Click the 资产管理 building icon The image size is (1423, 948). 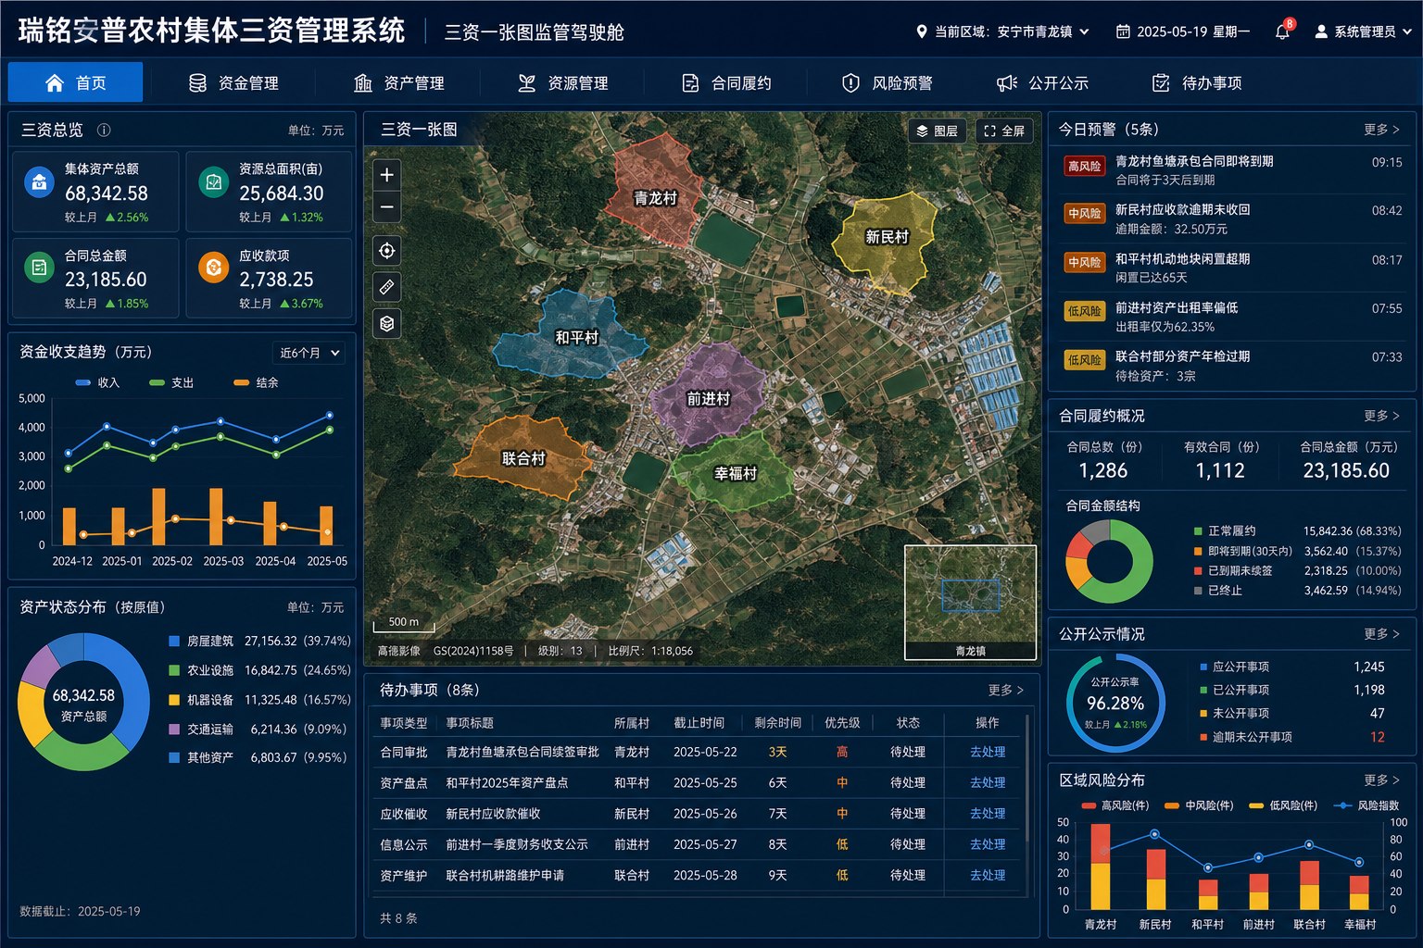pos(363,83)
